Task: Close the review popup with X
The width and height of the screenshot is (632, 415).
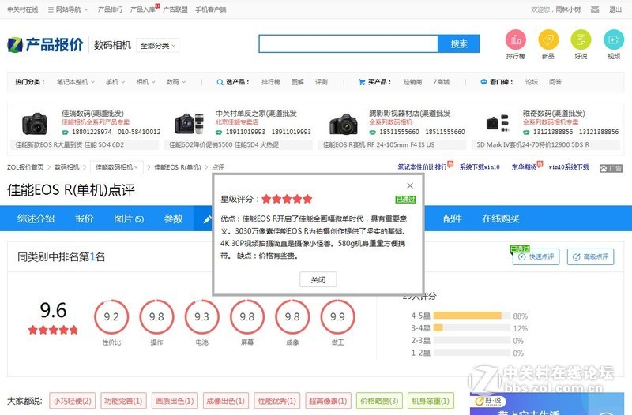Action: click(410, 185)
